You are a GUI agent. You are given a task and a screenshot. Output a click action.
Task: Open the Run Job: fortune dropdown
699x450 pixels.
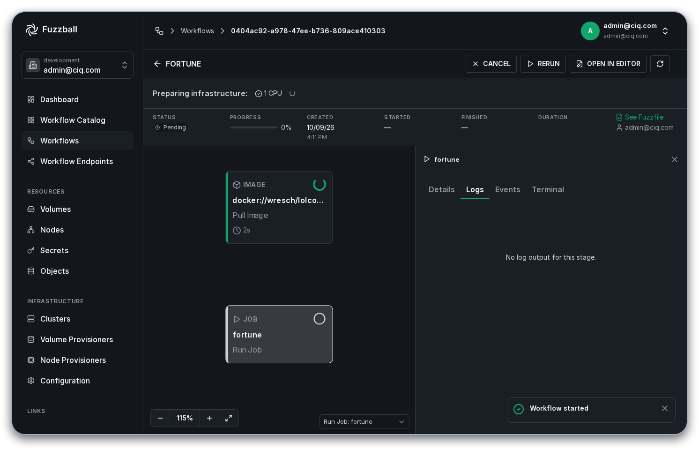[364, 421]
